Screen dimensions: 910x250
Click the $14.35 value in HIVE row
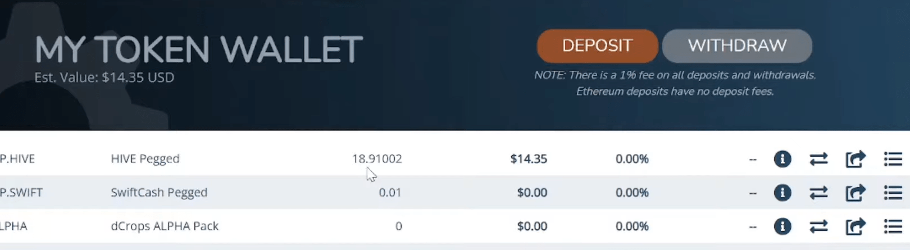coord(528,159)
